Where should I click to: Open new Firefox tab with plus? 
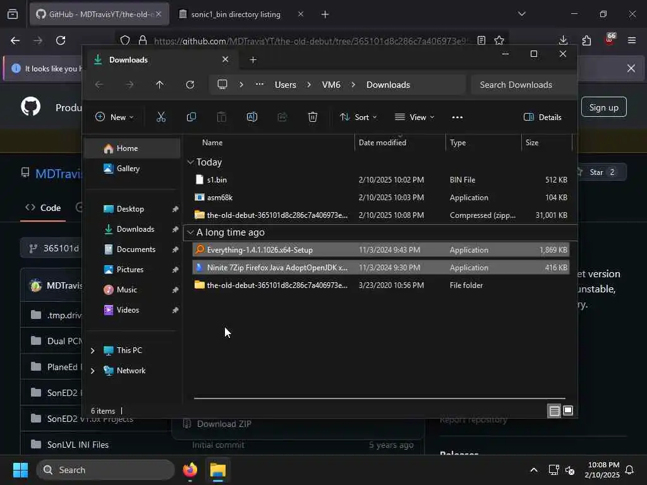point(325,15)
